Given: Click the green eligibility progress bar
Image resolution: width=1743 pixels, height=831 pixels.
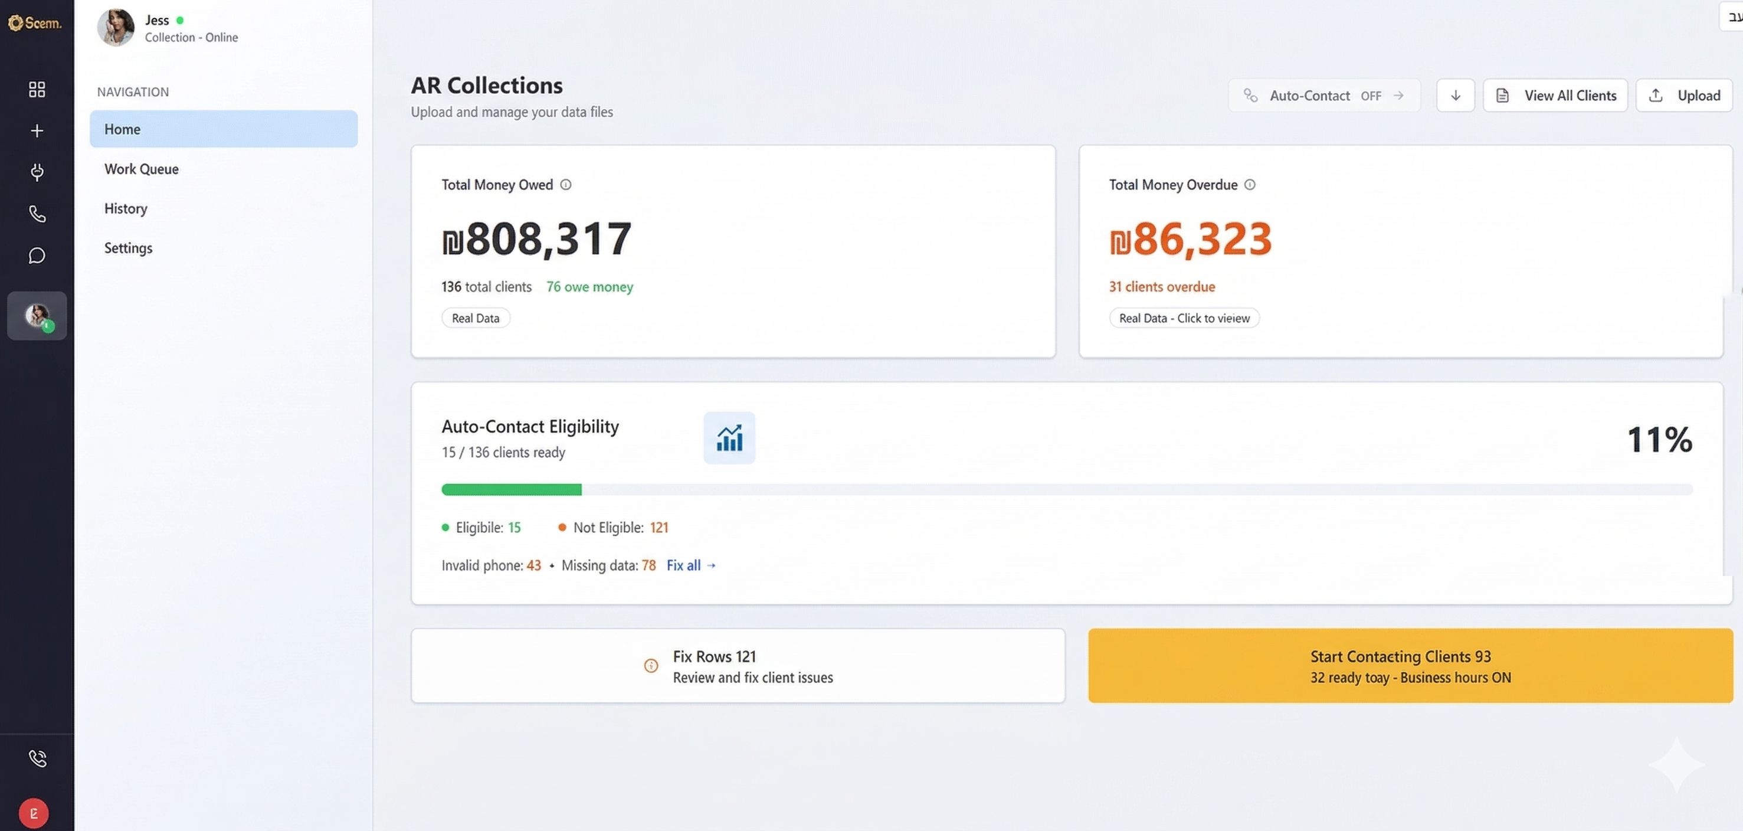Looking at the screenshot, I should tap(511, 489).
